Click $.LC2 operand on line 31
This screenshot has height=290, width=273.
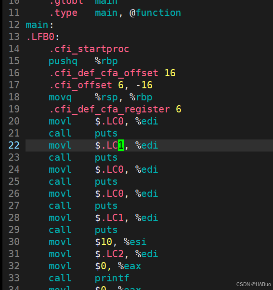pyautogui.click(x=109, y=254)
